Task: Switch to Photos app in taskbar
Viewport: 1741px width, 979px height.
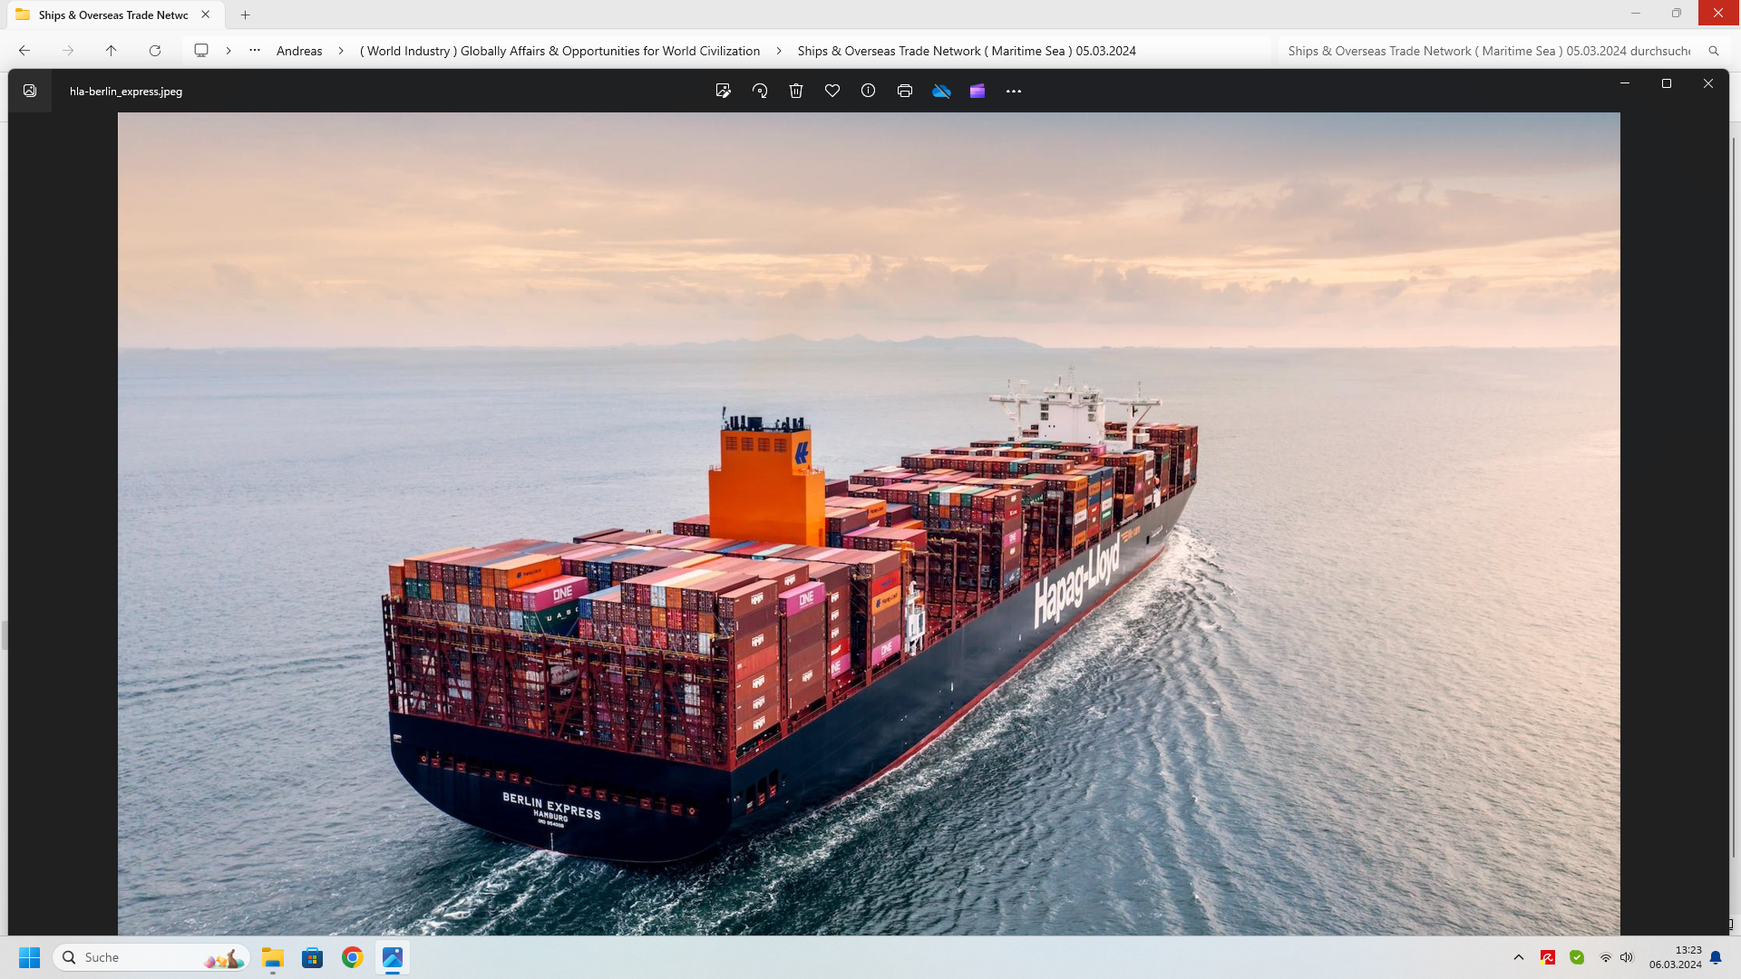Action: tap(393, 957)
